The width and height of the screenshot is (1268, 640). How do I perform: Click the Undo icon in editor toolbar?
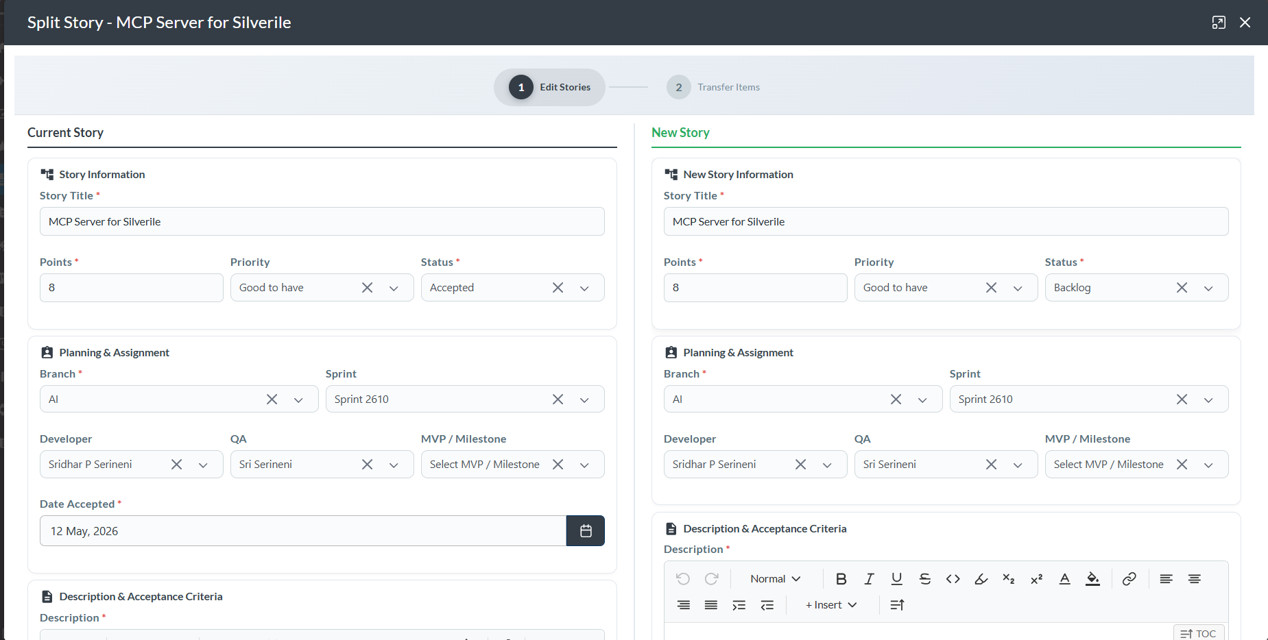pyautogui.click(x=682, y=579)
